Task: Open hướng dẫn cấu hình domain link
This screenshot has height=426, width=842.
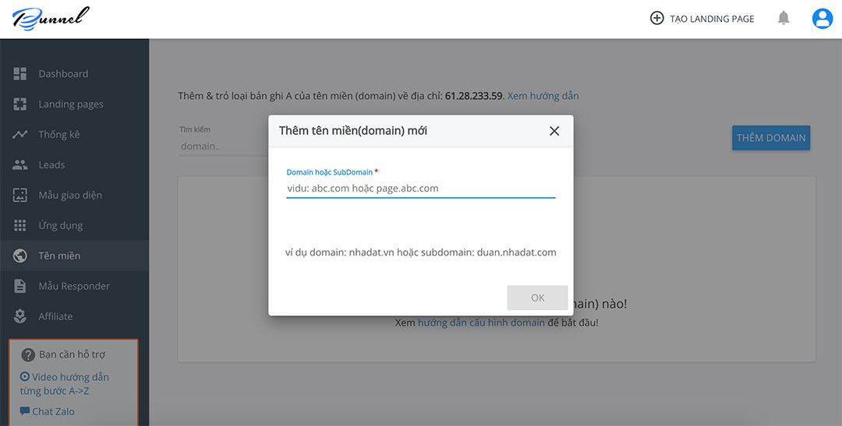Action: coord(481,322)
